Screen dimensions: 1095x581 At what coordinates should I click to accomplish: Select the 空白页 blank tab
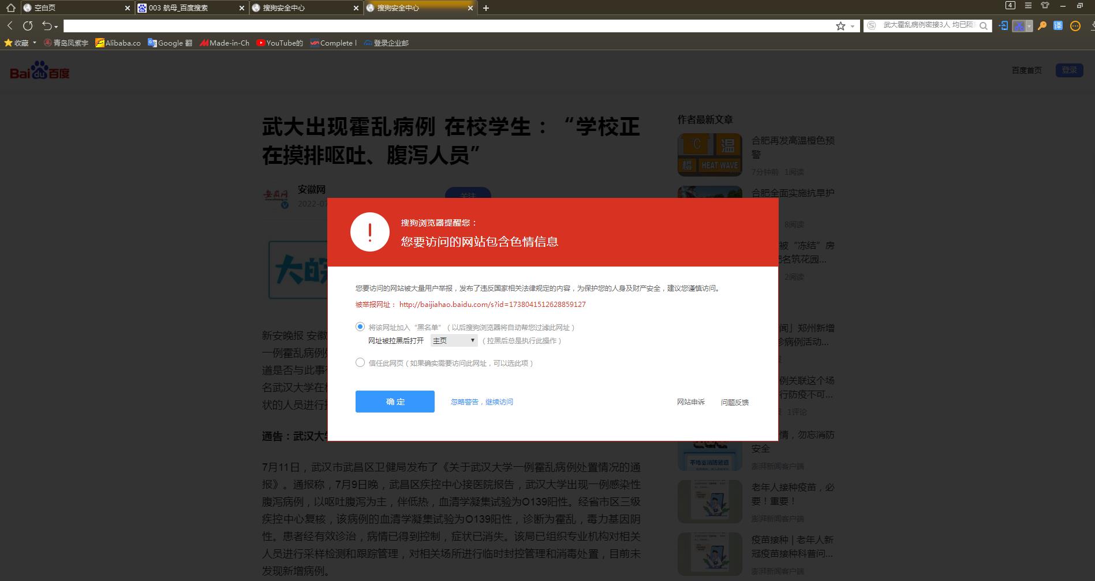coord(75,8)
